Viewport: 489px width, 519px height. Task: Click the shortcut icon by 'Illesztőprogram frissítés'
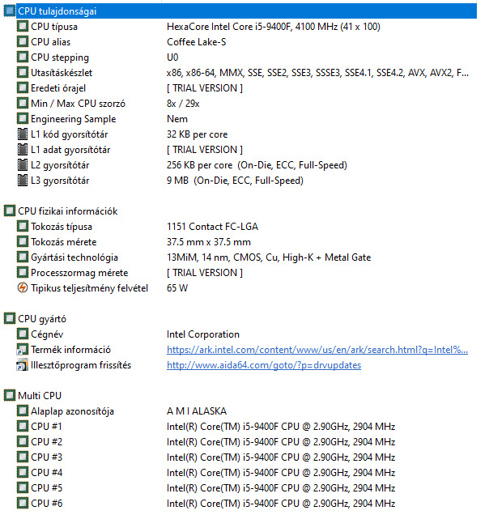(23, 365)
